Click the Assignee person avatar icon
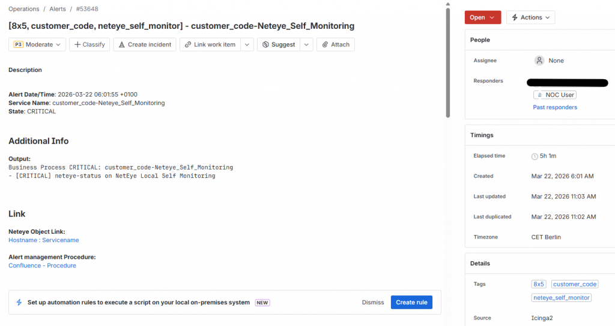This screenshot has height=326, width=615. (x=539, y=61)
